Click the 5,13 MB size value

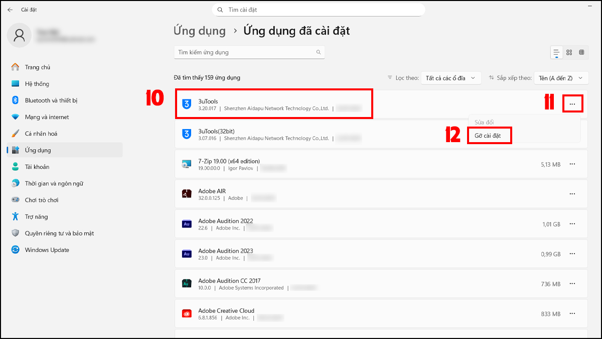tap(551, 164)
